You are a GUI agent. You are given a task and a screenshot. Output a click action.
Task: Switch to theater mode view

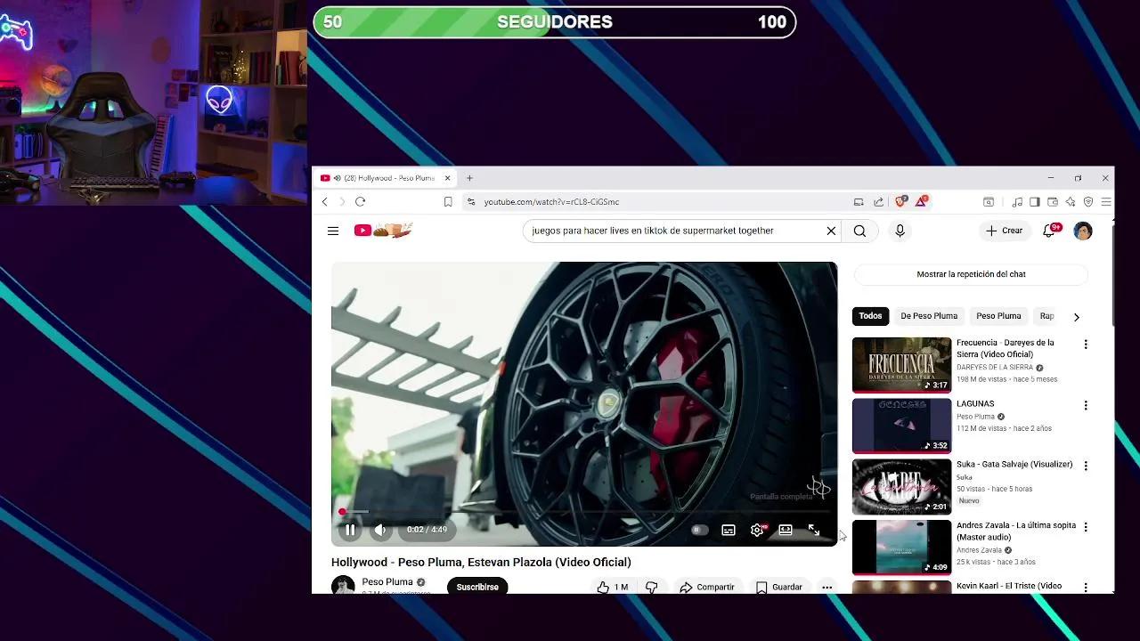786,530
